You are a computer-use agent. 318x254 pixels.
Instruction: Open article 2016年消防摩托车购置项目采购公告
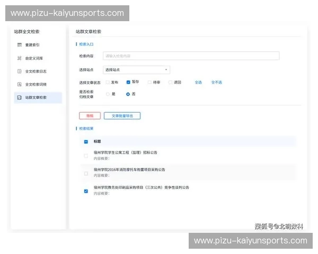(x=129, y=169)
